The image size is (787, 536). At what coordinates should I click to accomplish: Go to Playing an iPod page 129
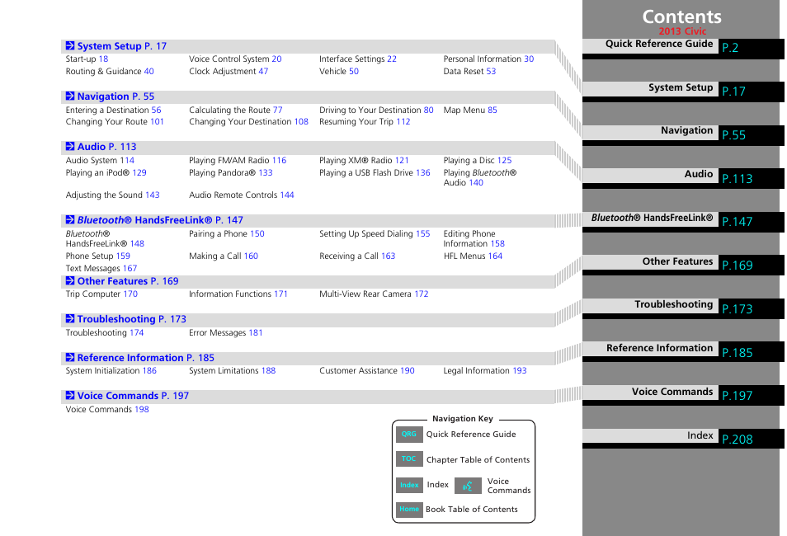(x=106, y=172)
